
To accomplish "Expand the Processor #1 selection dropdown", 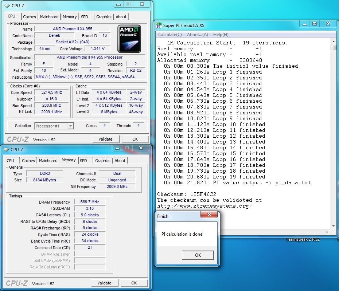I will click(x=70, y=126).
